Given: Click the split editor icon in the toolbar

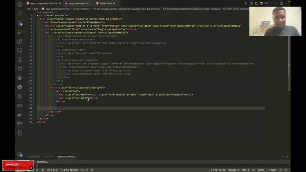Looking at the screenshot, I should [x=261, y=3].
